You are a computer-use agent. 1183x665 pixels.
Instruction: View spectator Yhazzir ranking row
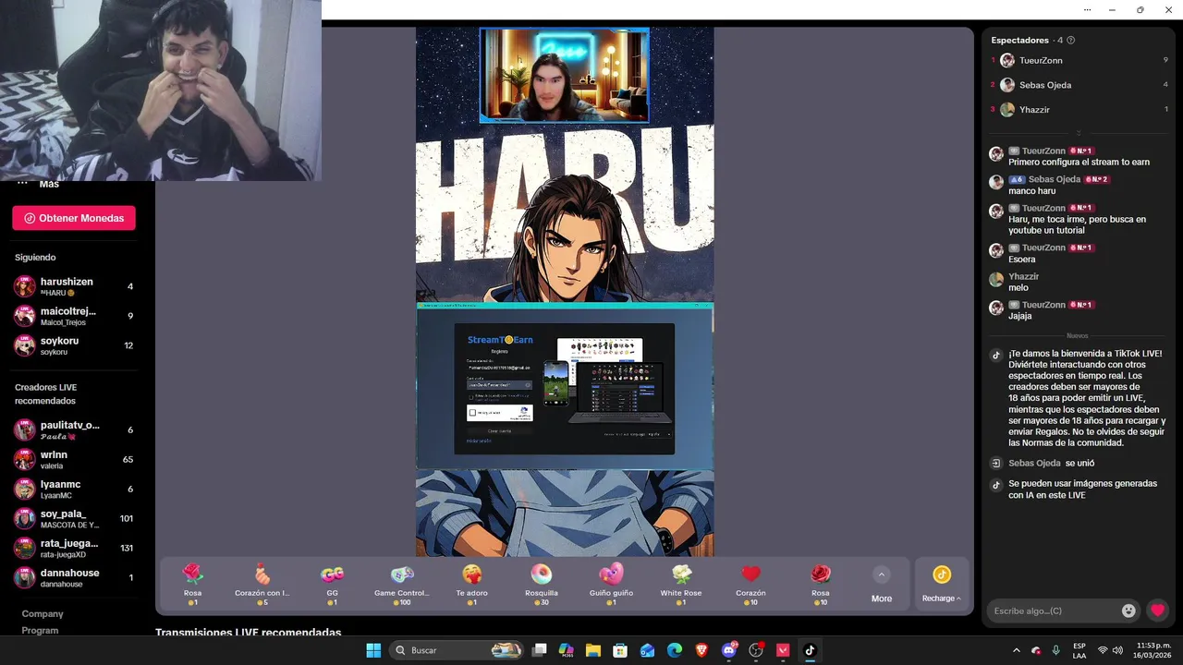click(1079, 109)
